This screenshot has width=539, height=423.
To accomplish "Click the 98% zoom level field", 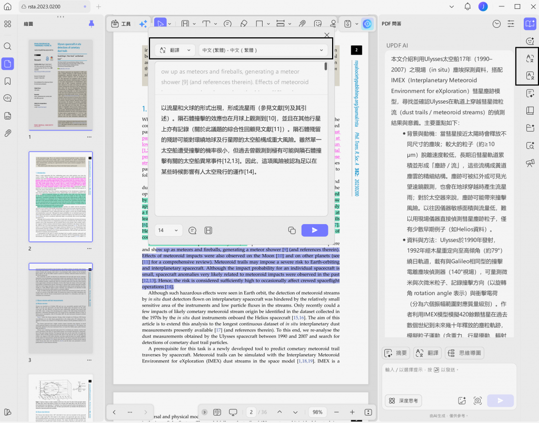I will click(317, 412).
